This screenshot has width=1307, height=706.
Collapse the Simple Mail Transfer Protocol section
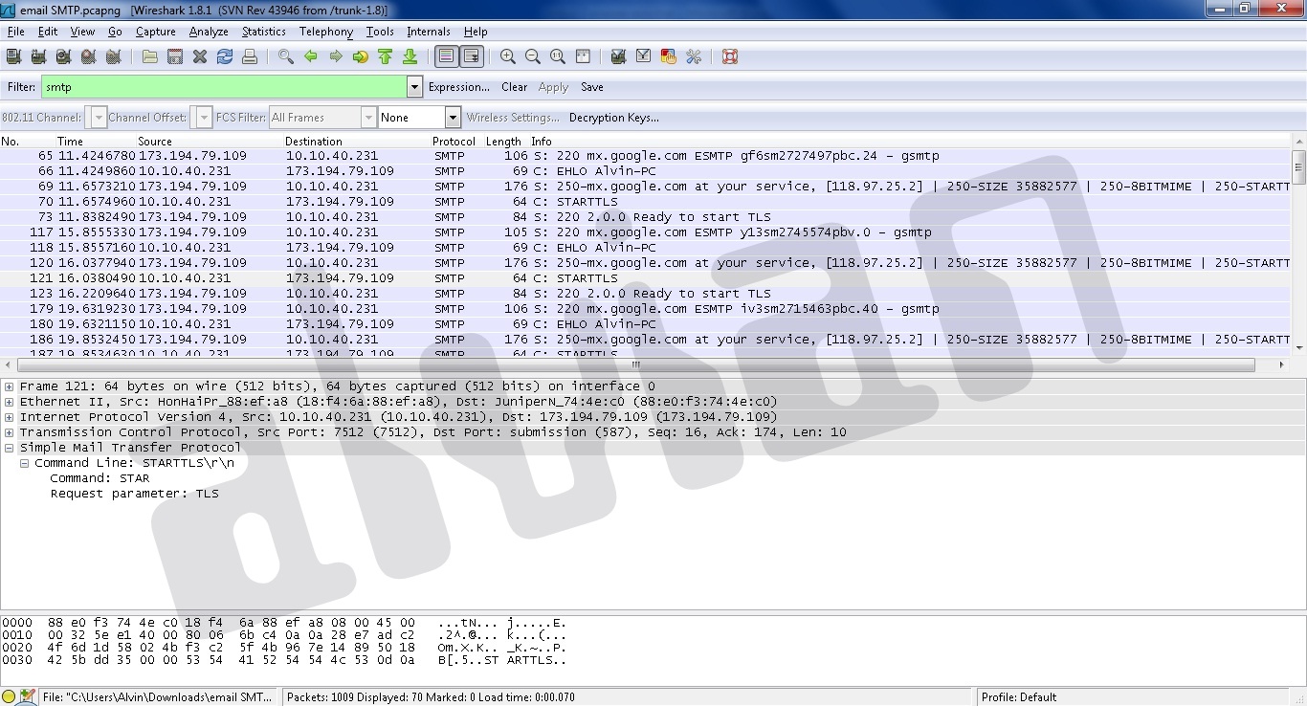pos(9,447)
